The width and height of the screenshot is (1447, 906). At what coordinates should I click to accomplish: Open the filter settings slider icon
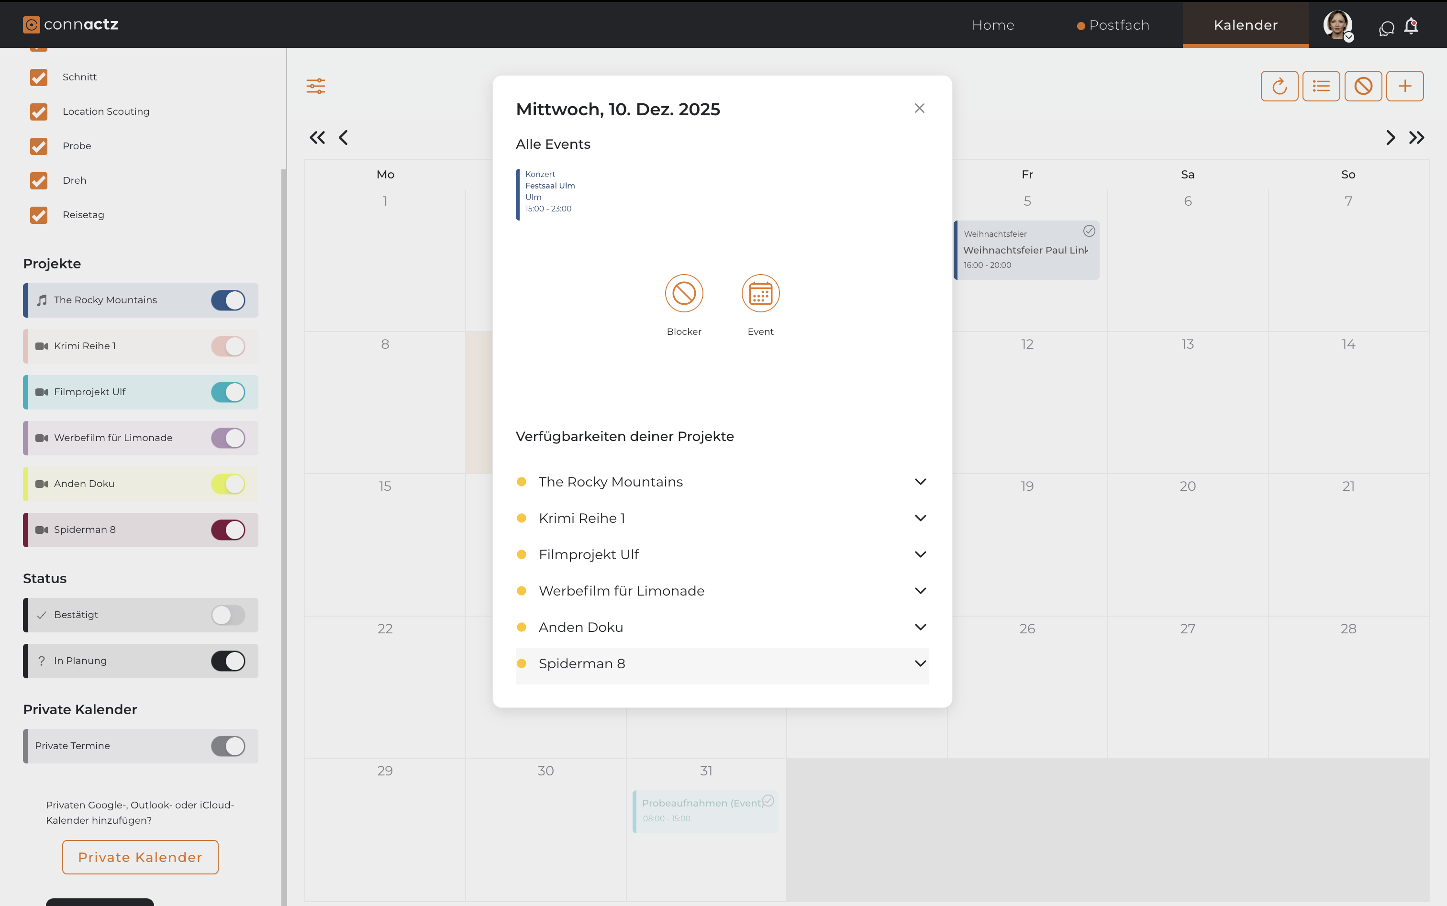(x=316, y=86)
